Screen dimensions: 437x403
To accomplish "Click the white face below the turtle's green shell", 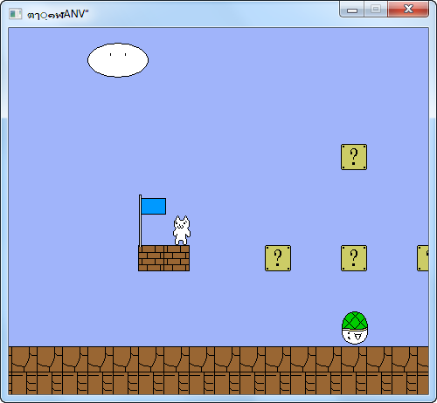I will [355, 337].
